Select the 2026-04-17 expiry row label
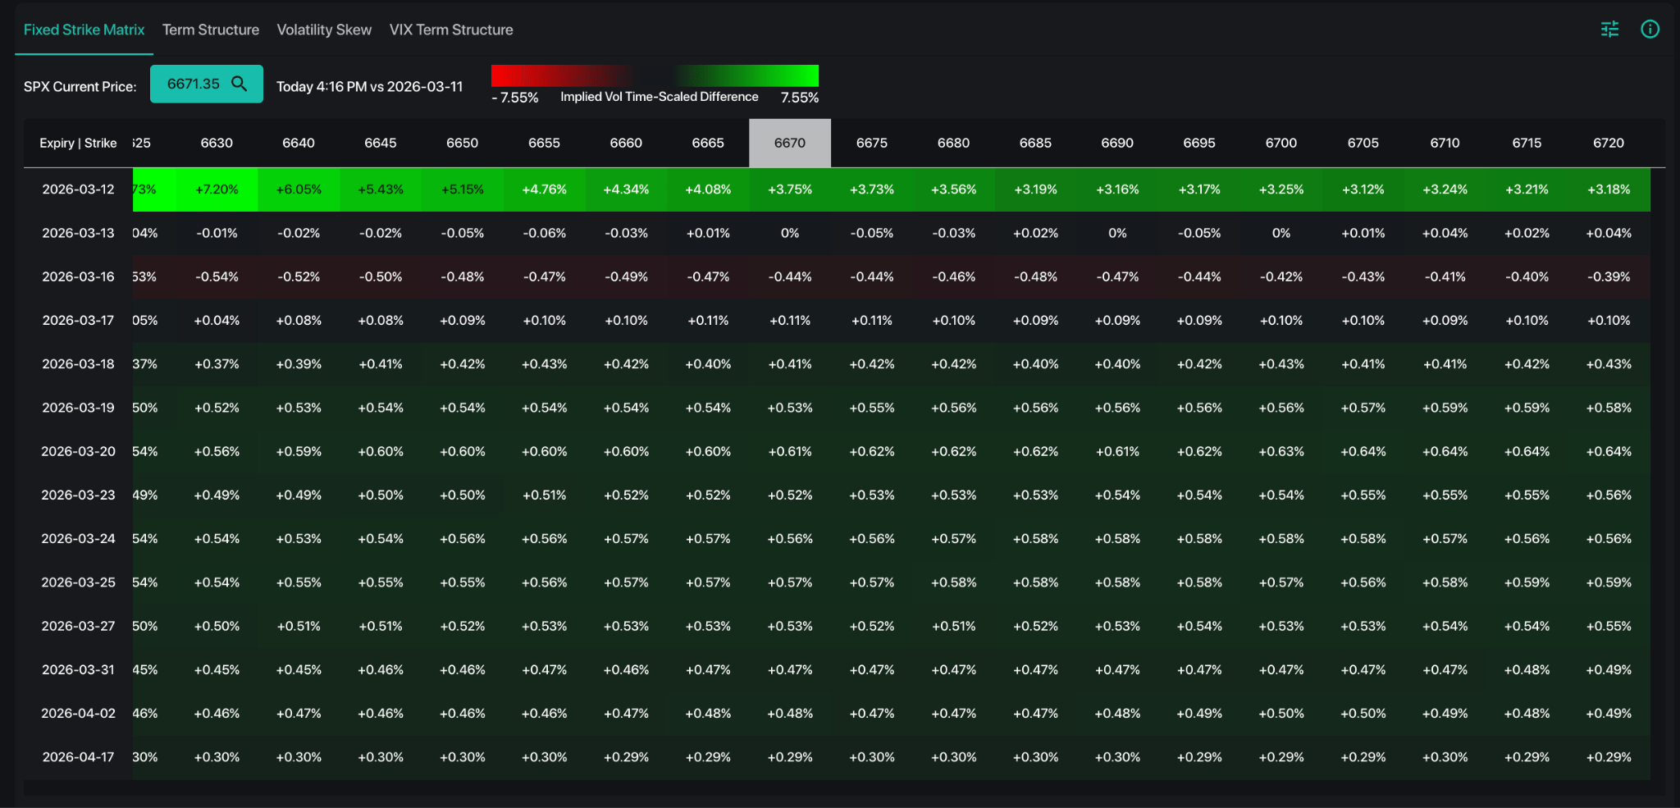The image size is (1680, 808). coord(78,757)
